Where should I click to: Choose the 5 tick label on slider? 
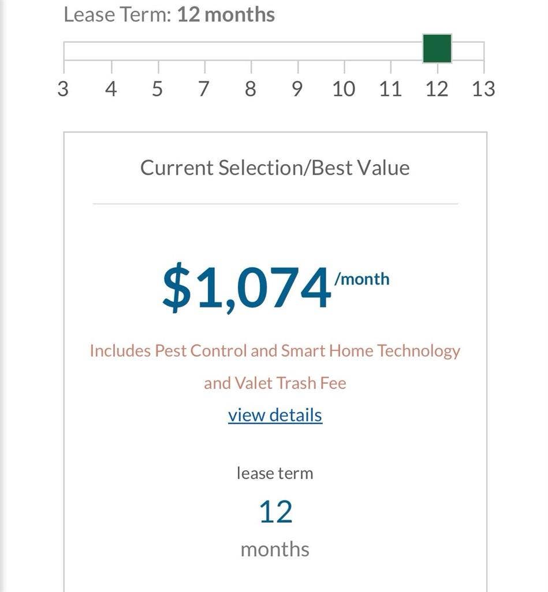tap(158, 89)
